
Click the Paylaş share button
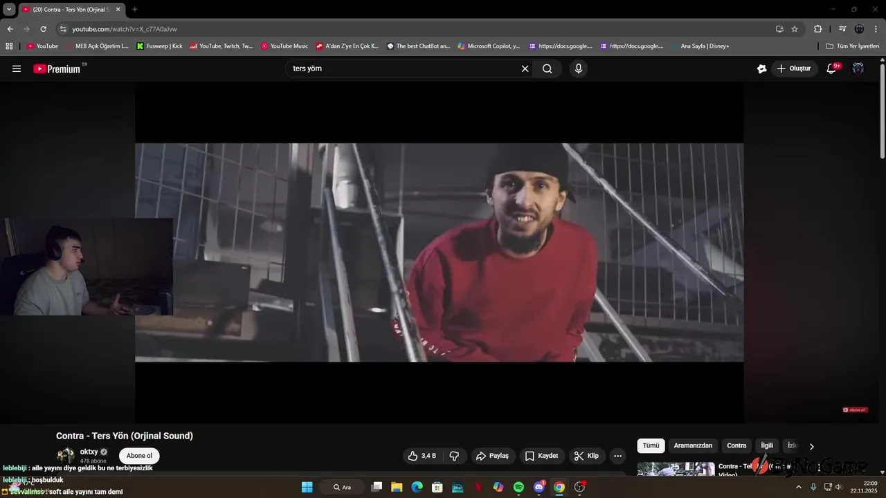(492, 456)
